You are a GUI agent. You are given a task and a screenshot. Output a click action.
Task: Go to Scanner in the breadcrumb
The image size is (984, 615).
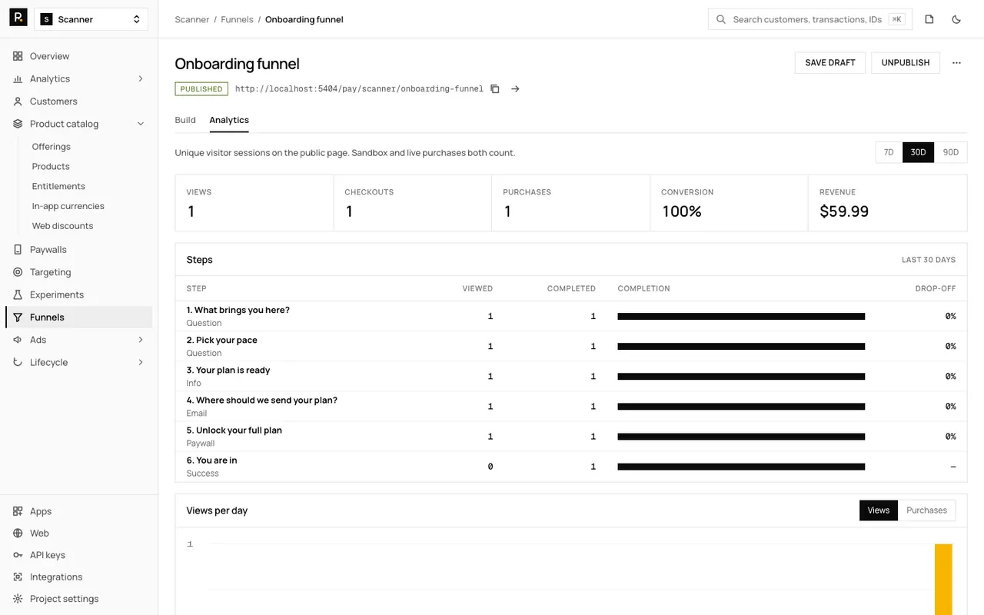192,19
